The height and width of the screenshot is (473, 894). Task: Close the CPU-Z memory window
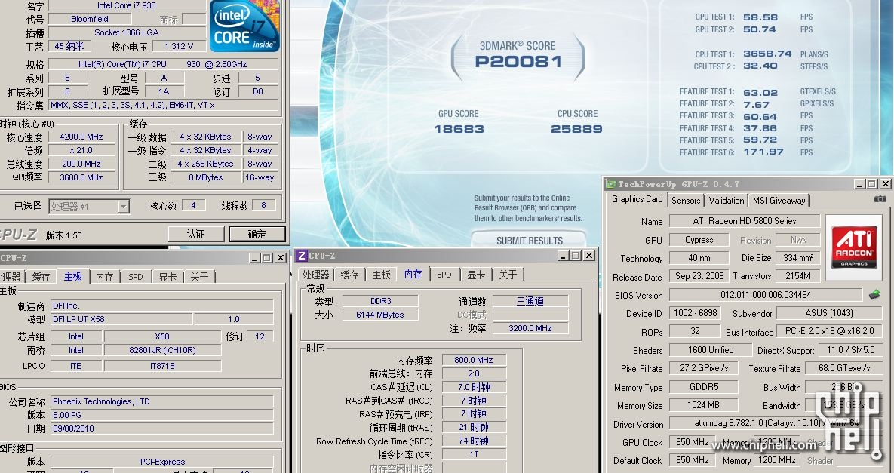click(589, 255)
